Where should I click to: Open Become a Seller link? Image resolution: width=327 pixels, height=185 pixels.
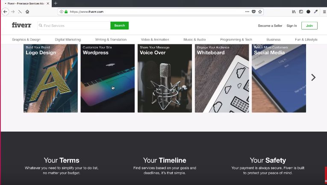(x=270, y=26)
